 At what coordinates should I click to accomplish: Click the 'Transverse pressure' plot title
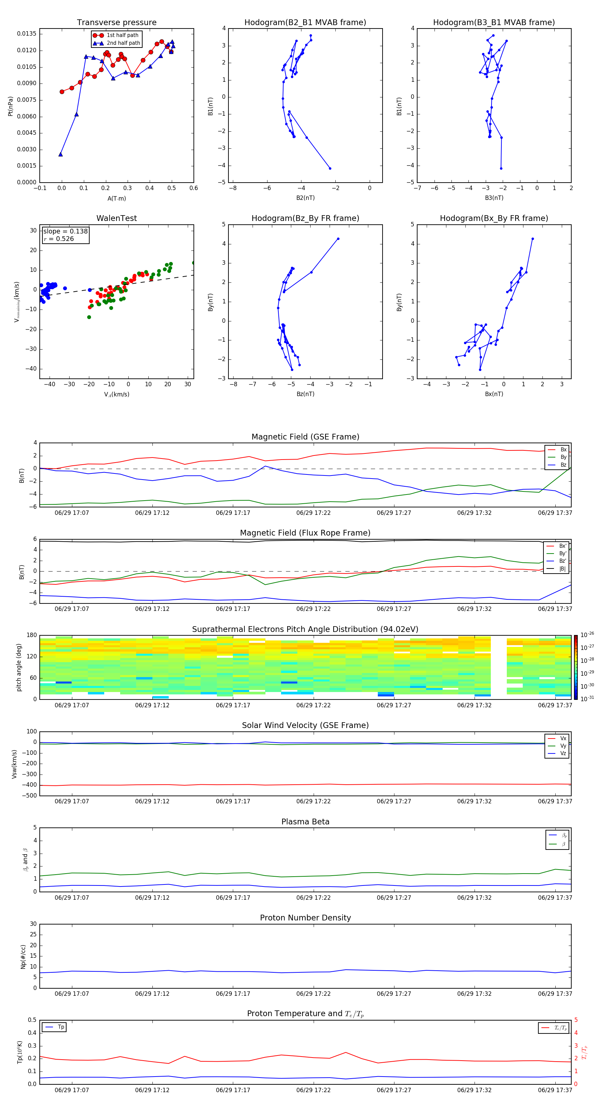click(116, 23)
